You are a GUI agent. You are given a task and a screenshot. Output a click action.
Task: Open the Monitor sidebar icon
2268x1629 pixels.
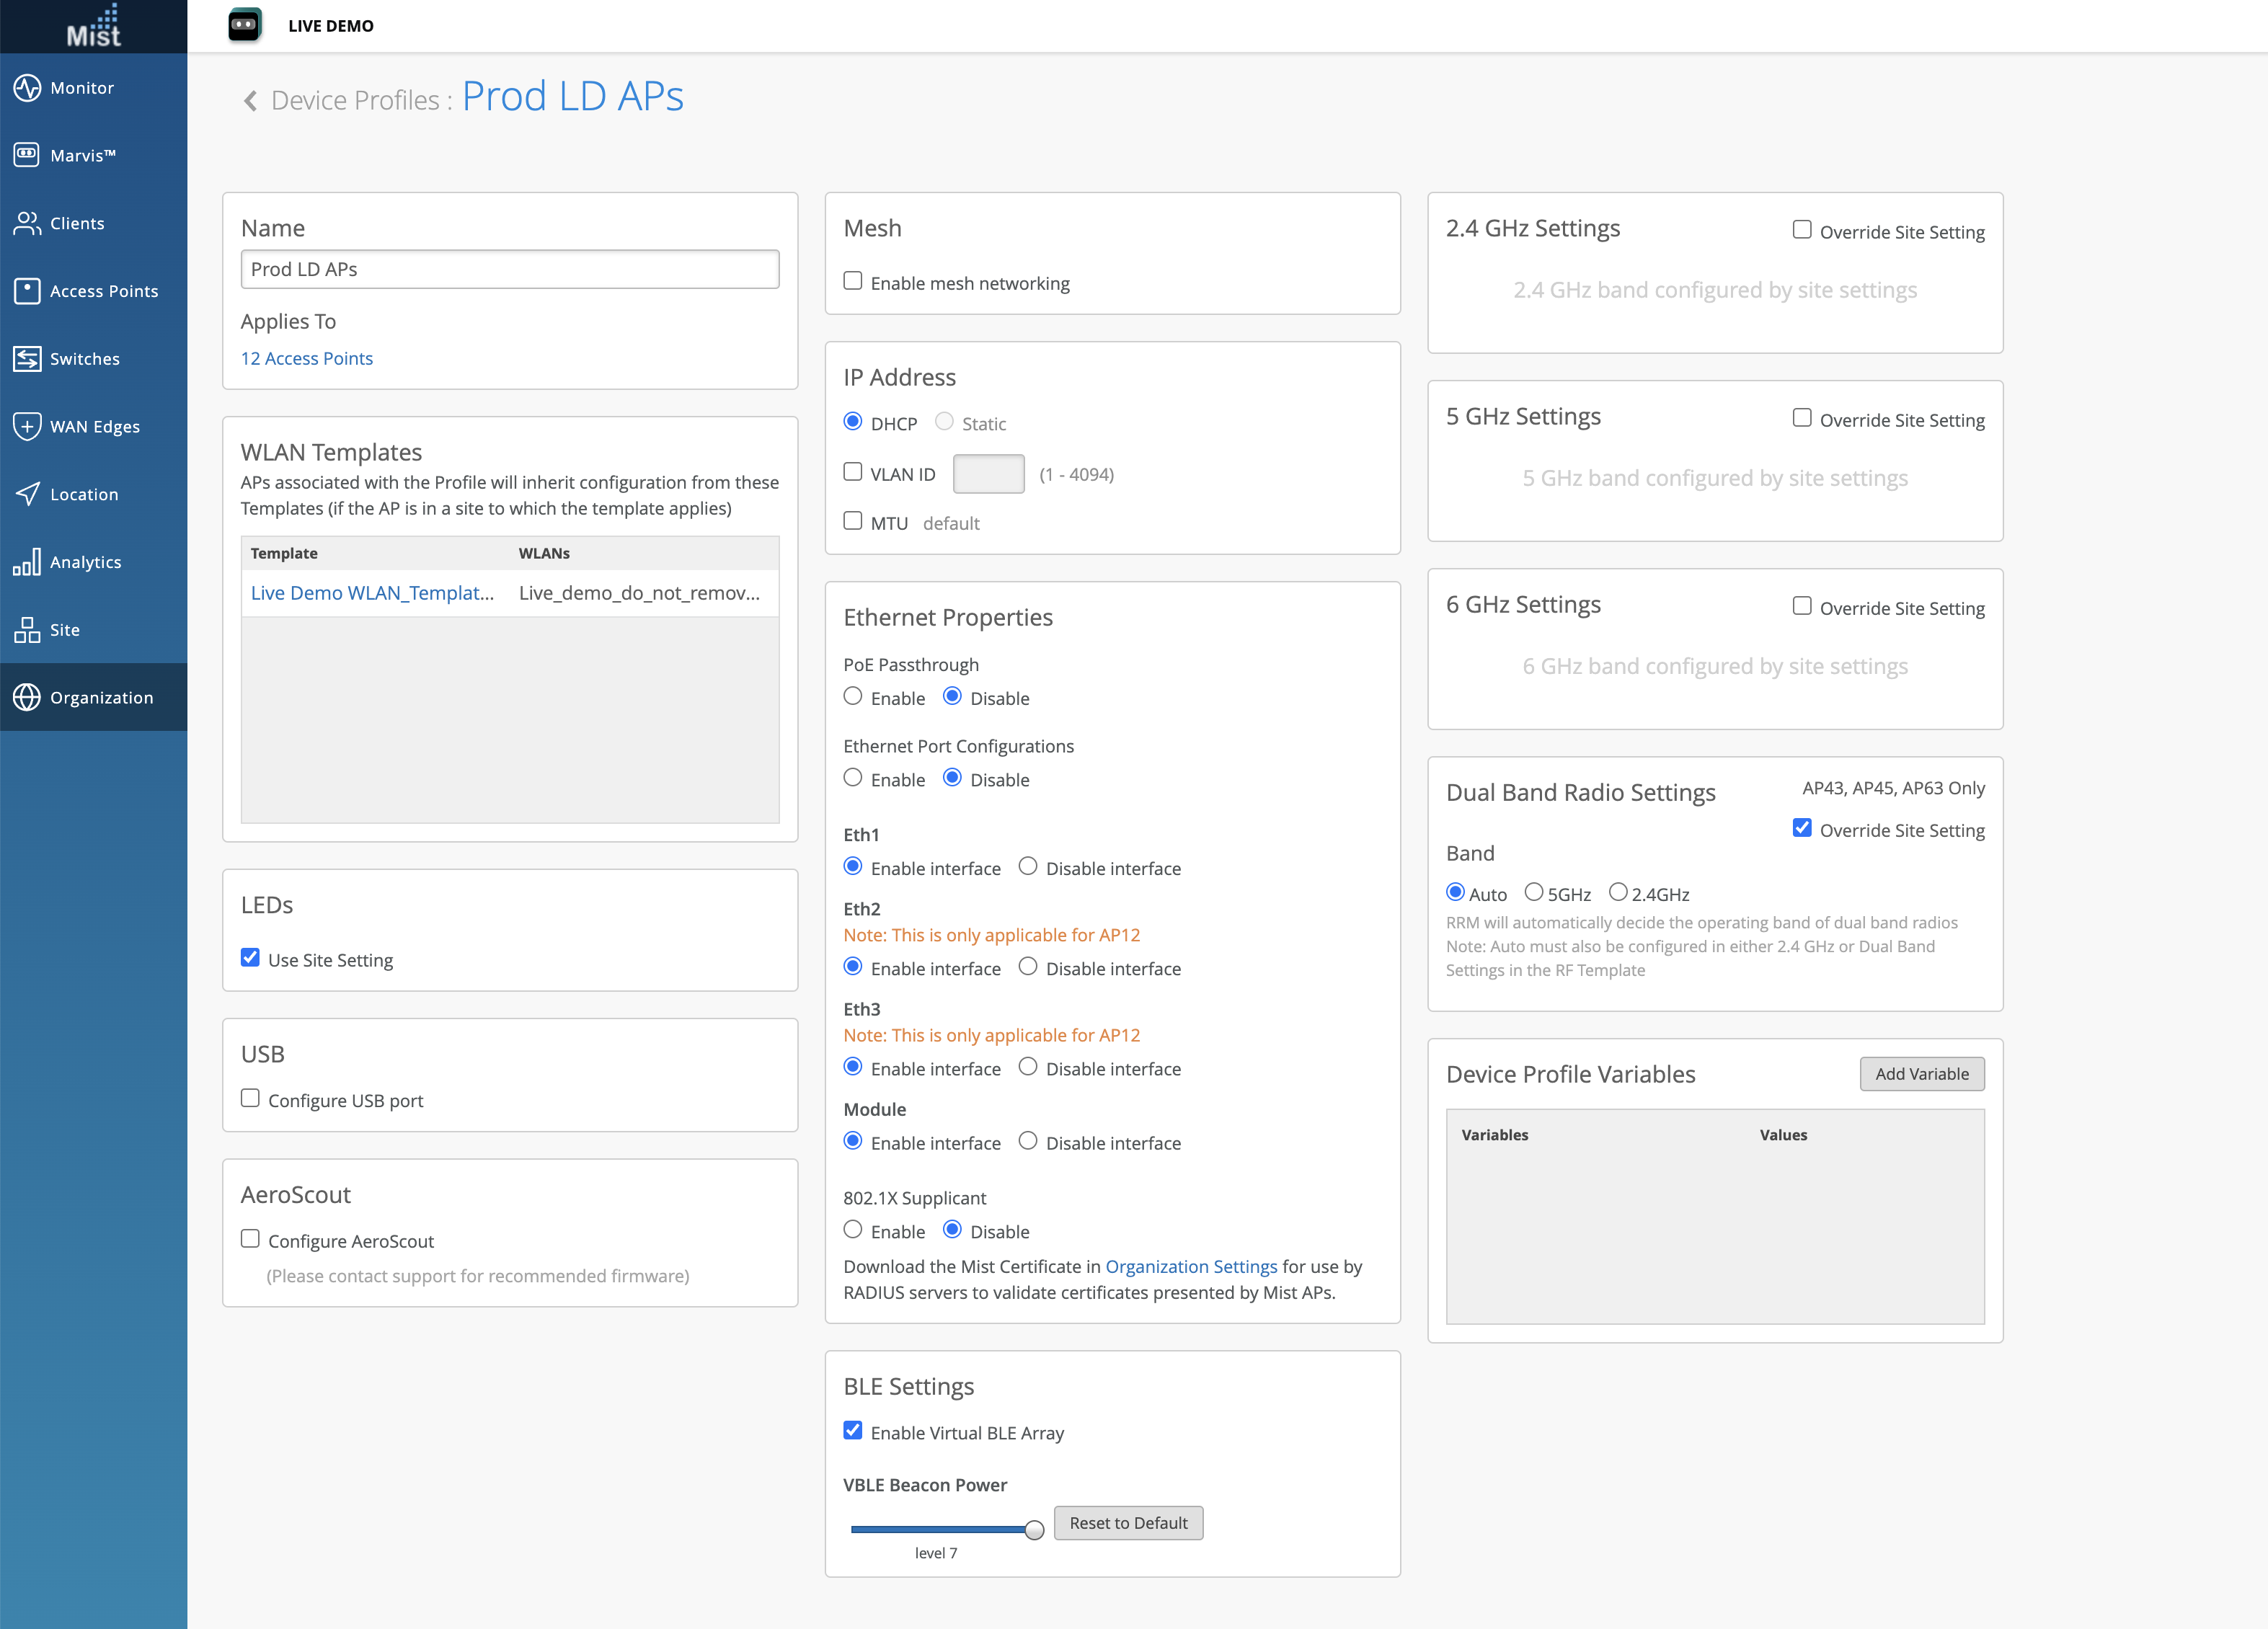(x=27, y=88)
